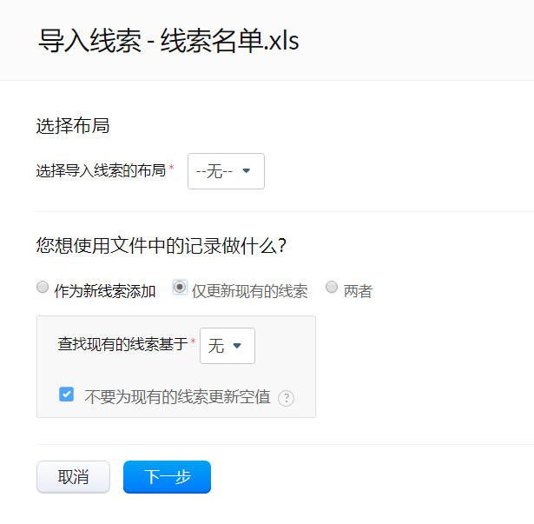Click the page title "导入线索 - 线索名单.xls"

pyautogui.click(x=168, y=41)
